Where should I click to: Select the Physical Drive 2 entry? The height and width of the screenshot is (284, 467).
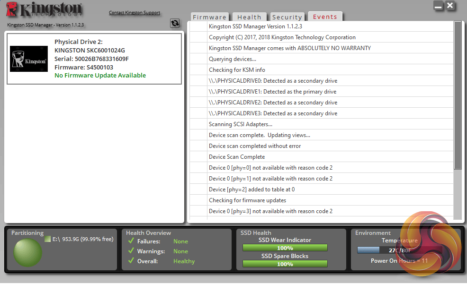click(94, 59)
